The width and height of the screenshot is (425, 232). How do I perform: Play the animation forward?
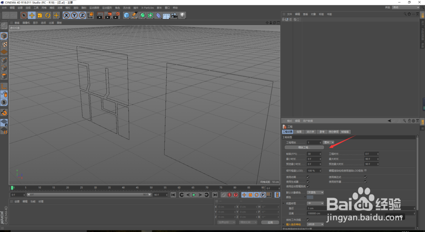[194, 195]
